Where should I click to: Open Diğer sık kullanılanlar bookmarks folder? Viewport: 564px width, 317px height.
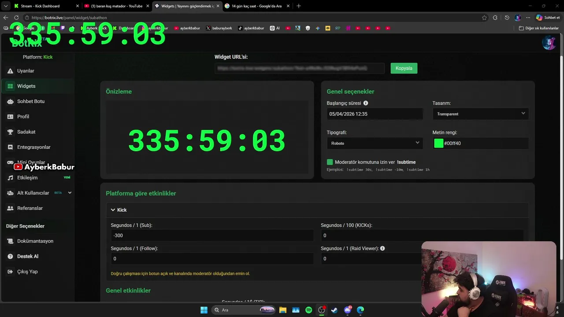(x=538, y=28)
